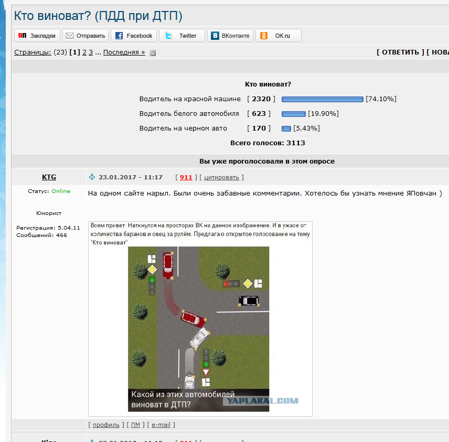Viewport: 449px width, 442px height.
Task: Click the envelope icon on Отправить
Action: pos(69,36)
